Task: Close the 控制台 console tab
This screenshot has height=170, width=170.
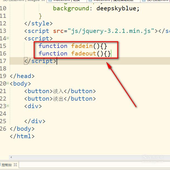Action: [15, 165]
